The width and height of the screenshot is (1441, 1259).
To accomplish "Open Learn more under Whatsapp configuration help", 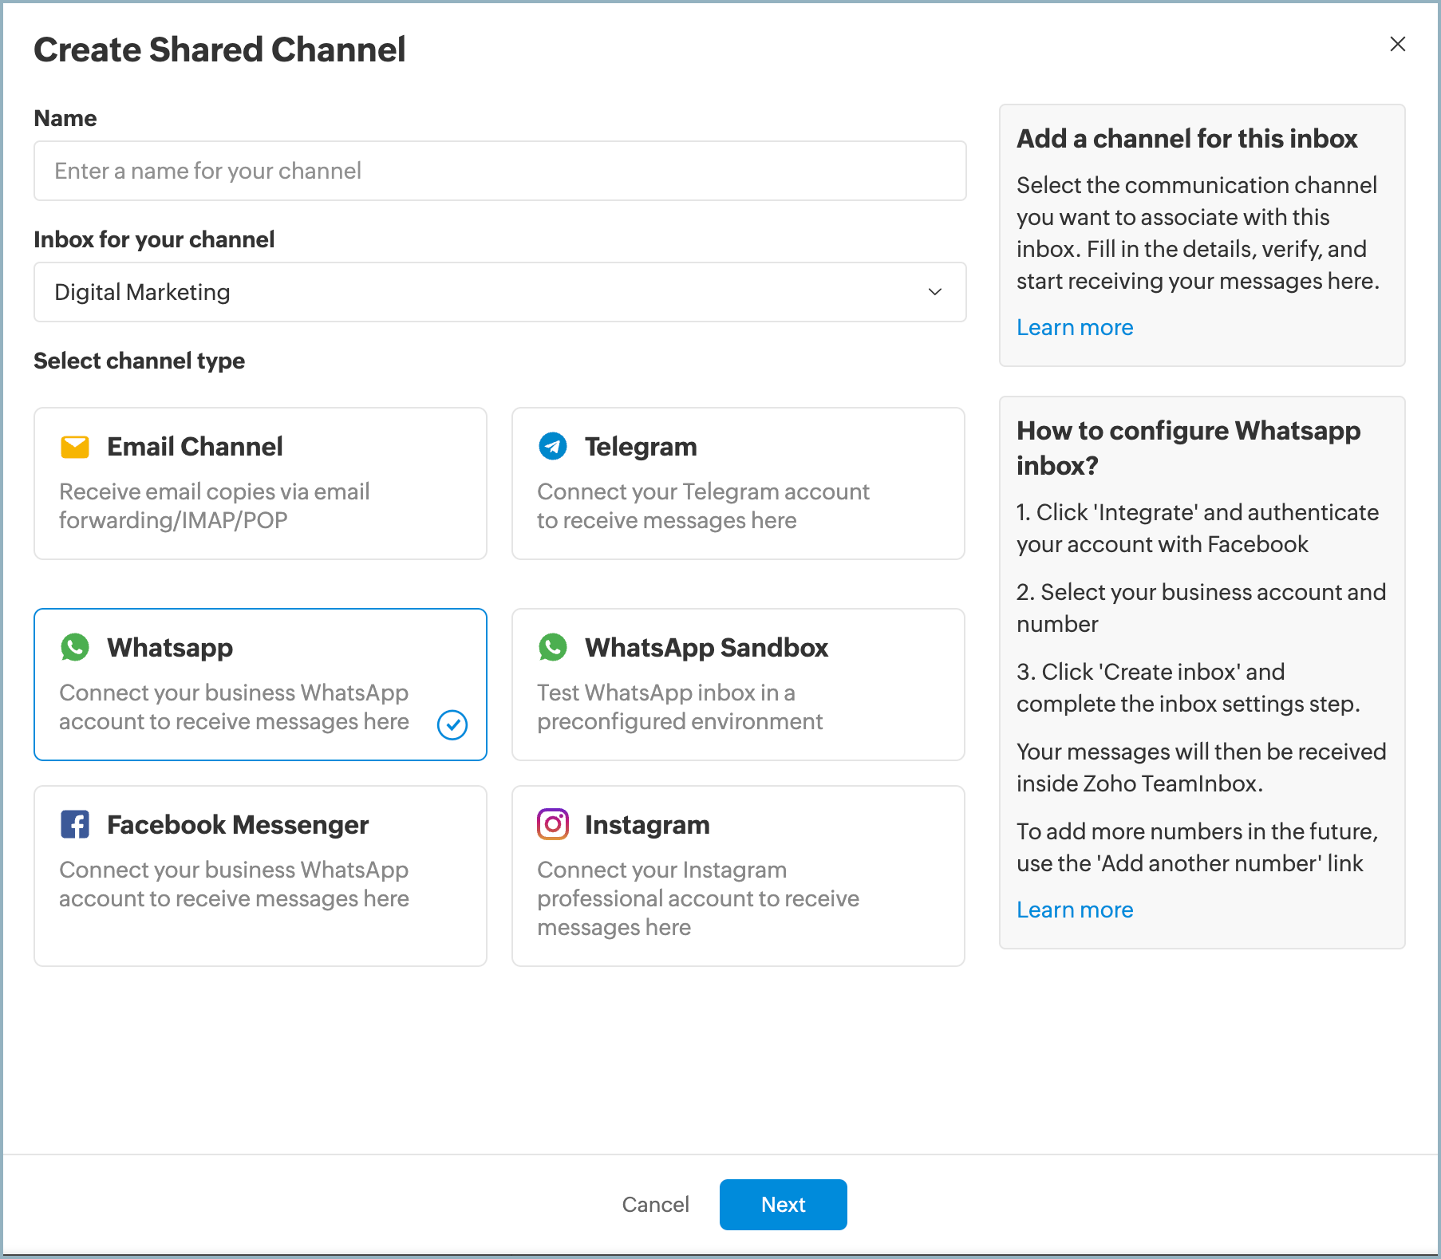I will [1074, 910].
